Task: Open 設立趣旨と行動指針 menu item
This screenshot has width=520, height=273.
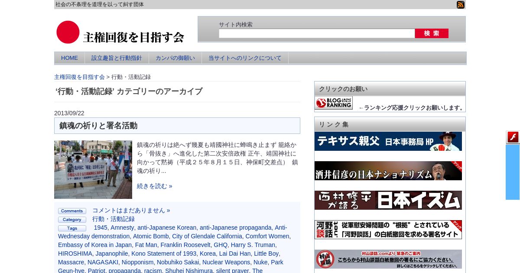Action: 117,58
